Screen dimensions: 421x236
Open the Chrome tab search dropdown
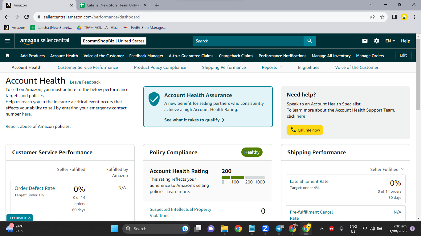tap(371, 5)
